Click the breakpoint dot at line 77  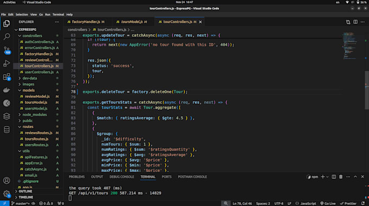[78, 84]
